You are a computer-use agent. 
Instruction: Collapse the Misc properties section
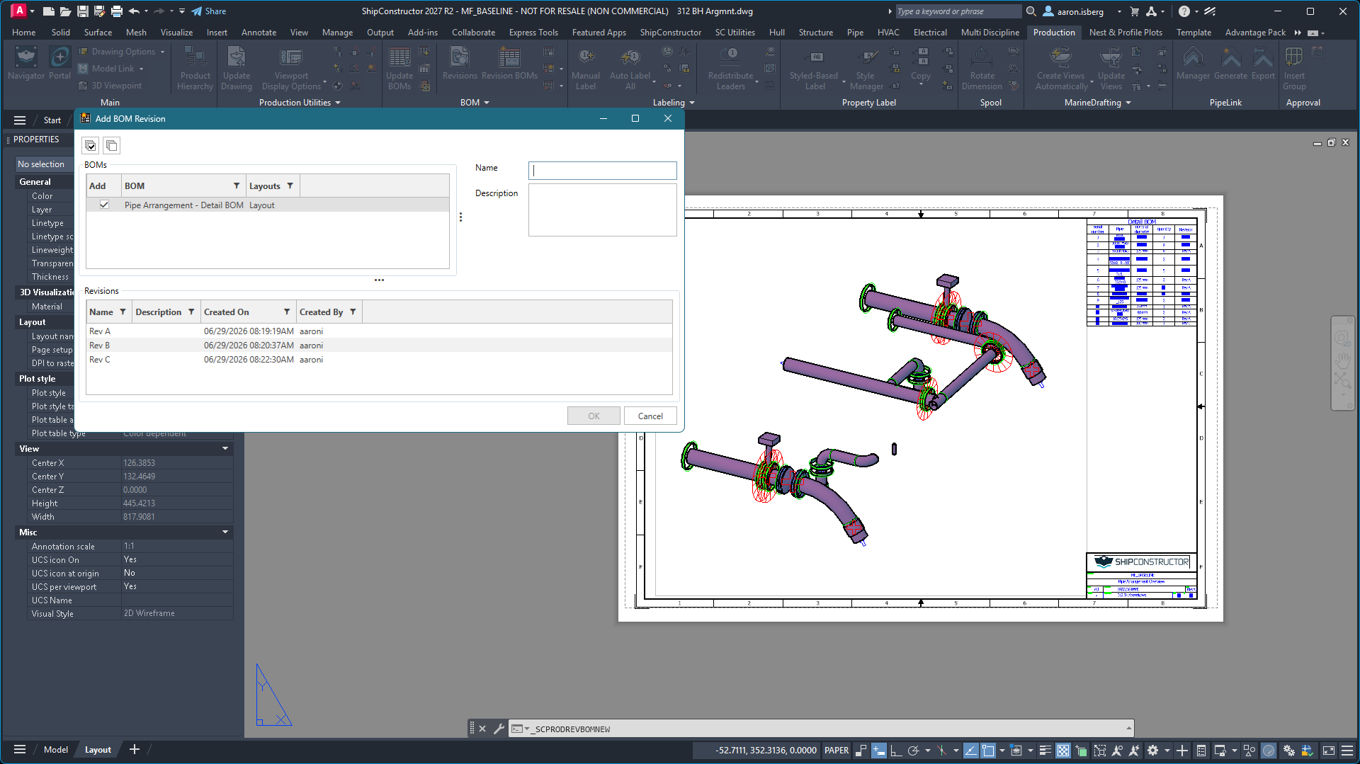(225, 532)
